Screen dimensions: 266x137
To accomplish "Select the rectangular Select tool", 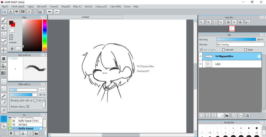I will [4, 82].
